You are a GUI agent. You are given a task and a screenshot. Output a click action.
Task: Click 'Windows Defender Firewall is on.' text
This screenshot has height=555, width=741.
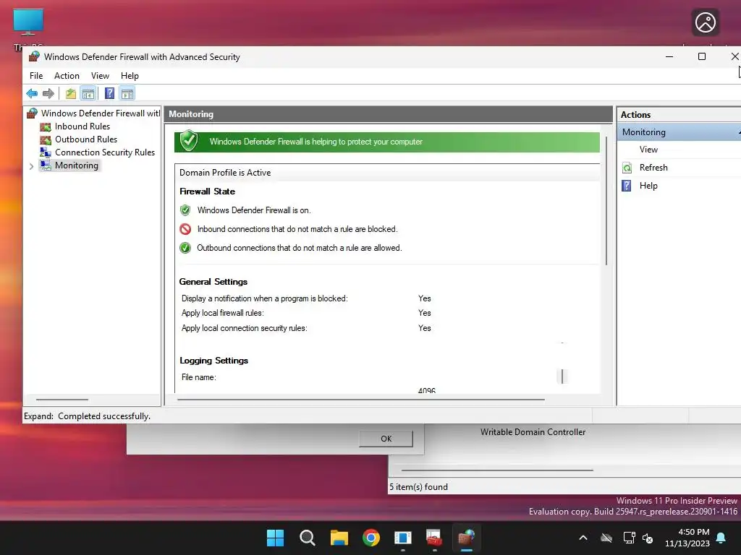click(254, 210)
